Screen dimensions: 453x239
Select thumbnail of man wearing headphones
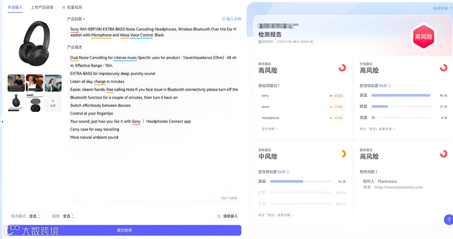16,83
